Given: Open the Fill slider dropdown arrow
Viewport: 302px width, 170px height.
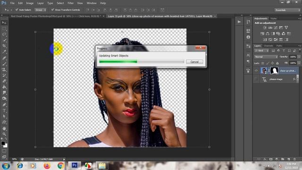Looking at the screenshot, I should click(x=299, y=63).
